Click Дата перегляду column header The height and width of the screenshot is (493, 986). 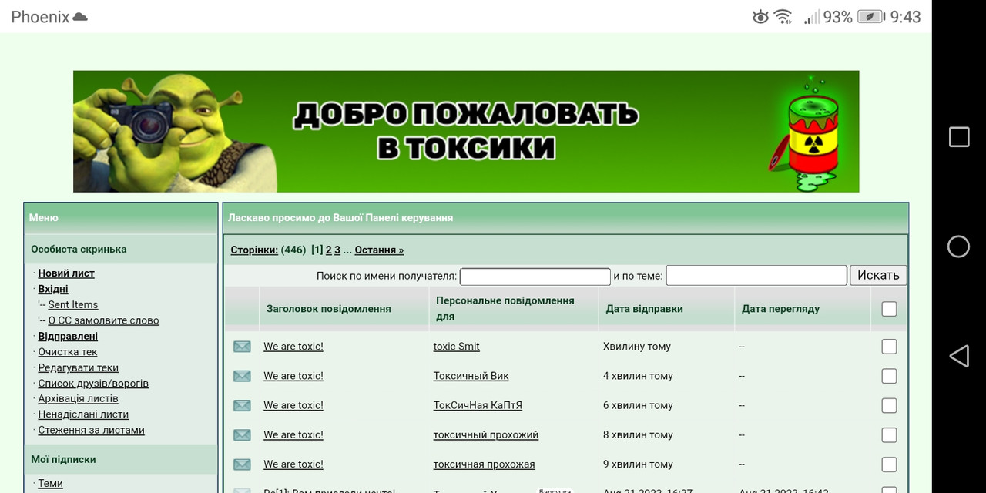coord(780,309)
